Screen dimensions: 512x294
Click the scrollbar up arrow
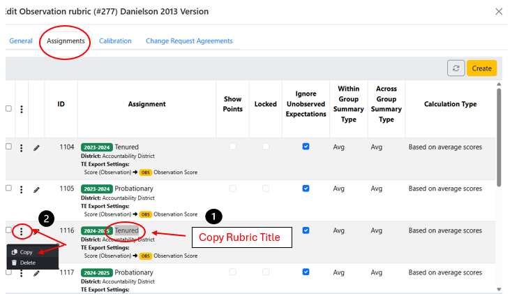[499, 84]
